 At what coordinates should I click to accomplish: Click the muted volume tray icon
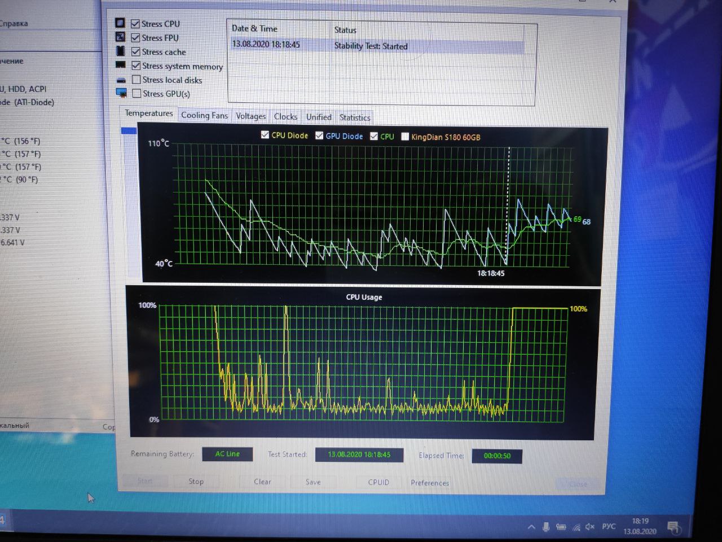[x=590, y=527]
